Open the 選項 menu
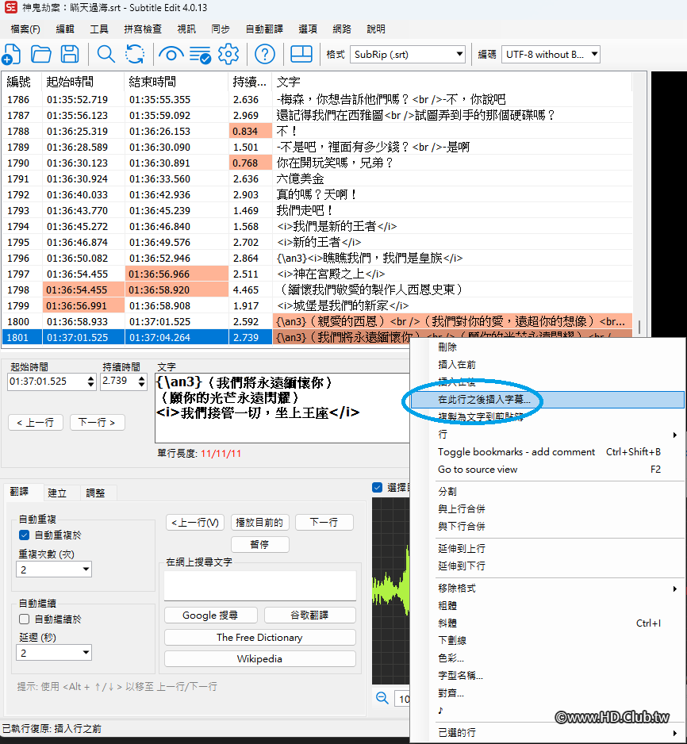 coord(308,29)
